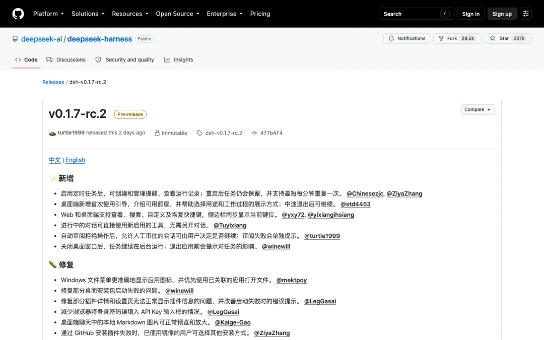Click turtle1999's avatar image
Viewport: 544px width, 340px height.
[52, 133]
